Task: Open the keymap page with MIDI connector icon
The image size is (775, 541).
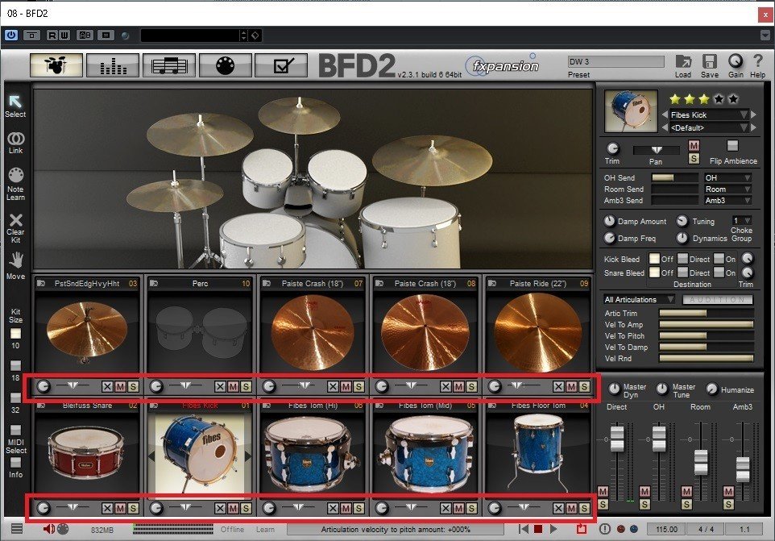Action: coord(225,65)
